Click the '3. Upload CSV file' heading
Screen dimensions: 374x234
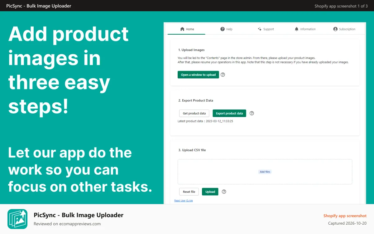[x=192, y=150]
